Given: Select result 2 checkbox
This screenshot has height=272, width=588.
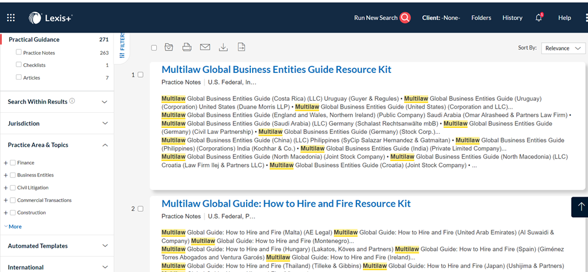Looking at the screenshot, I should click(141, 209).
